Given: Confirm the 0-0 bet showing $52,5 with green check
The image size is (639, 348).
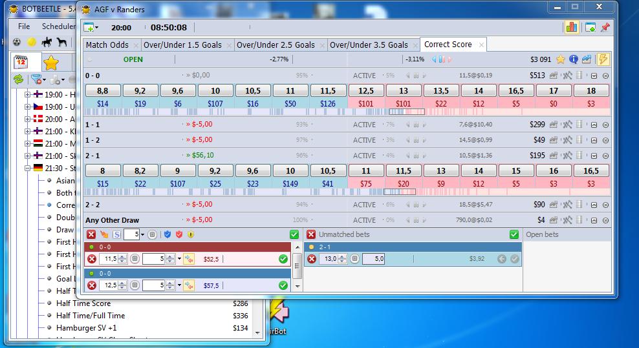Looking at the screenshot, I should point(283,259).
